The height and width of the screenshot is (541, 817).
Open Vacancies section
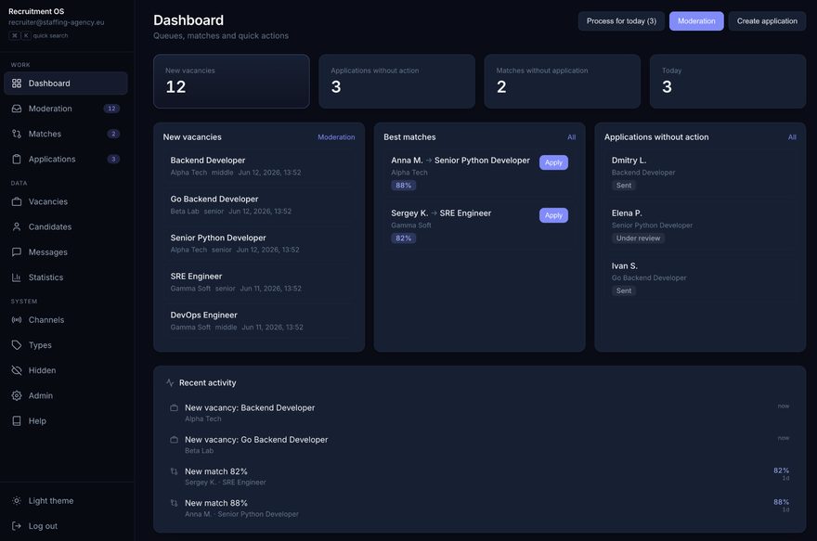[x=66, y=201]
